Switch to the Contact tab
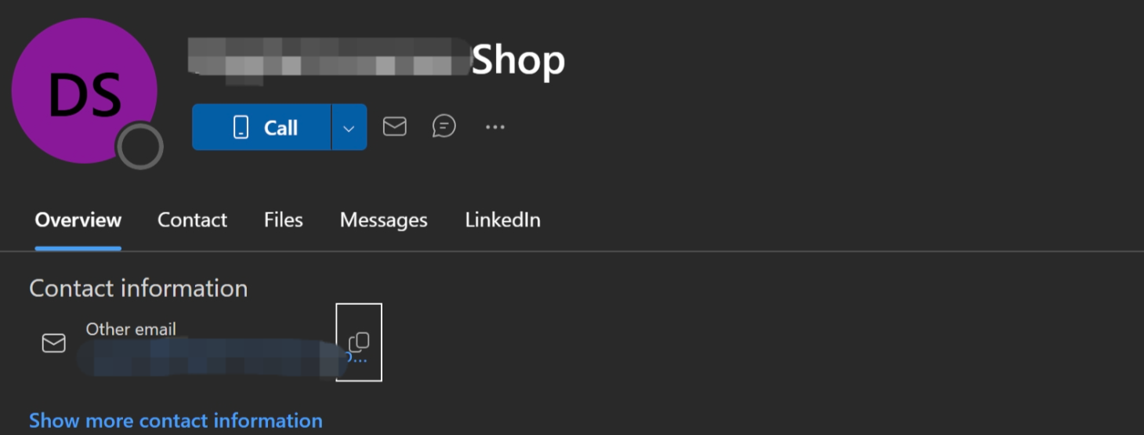The width and height of the screenshot is (1144, 435). coord(192,220)
